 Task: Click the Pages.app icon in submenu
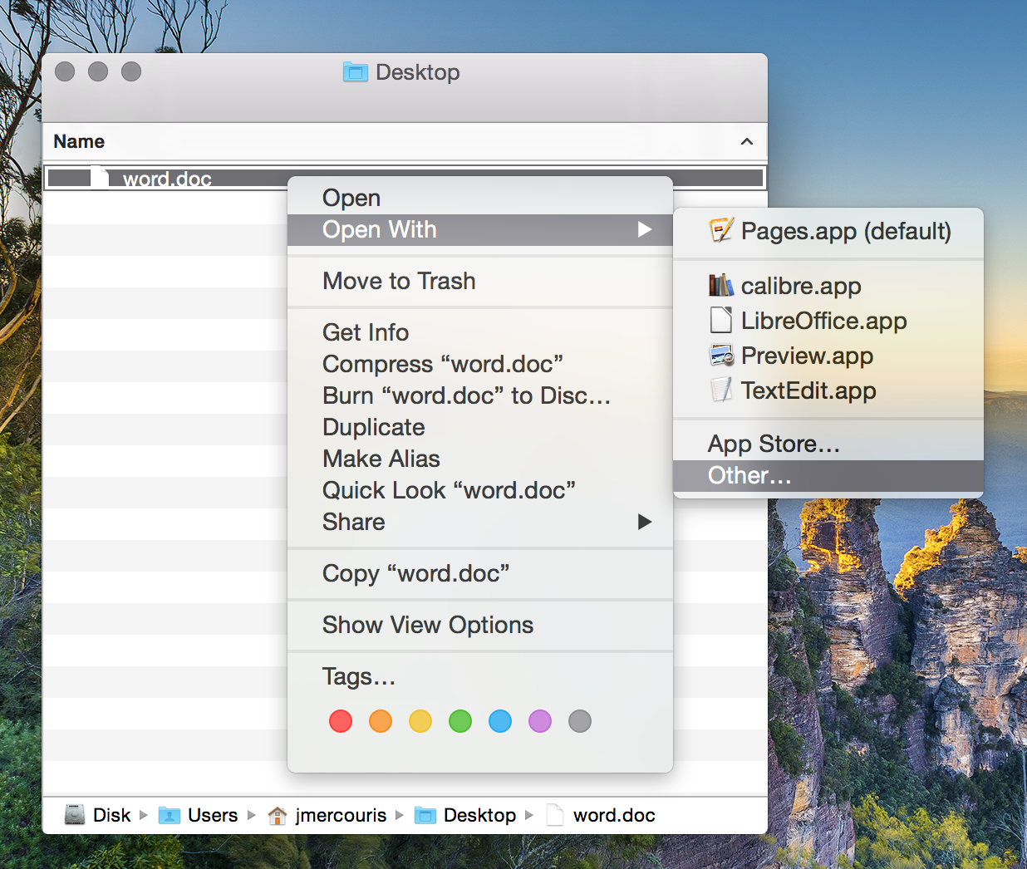pyautogui.click(x=721, y=230)
